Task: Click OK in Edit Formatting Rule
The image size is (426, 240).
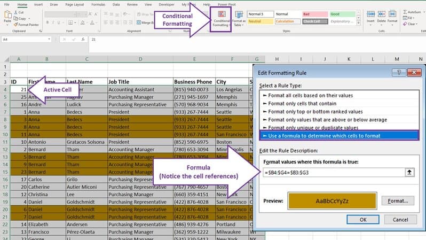Action: [x=363, y=219]
